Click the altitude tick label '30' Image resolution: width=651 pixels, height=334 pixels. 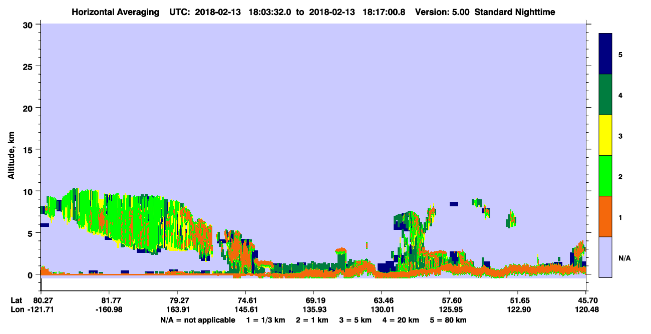coord(29,24)
